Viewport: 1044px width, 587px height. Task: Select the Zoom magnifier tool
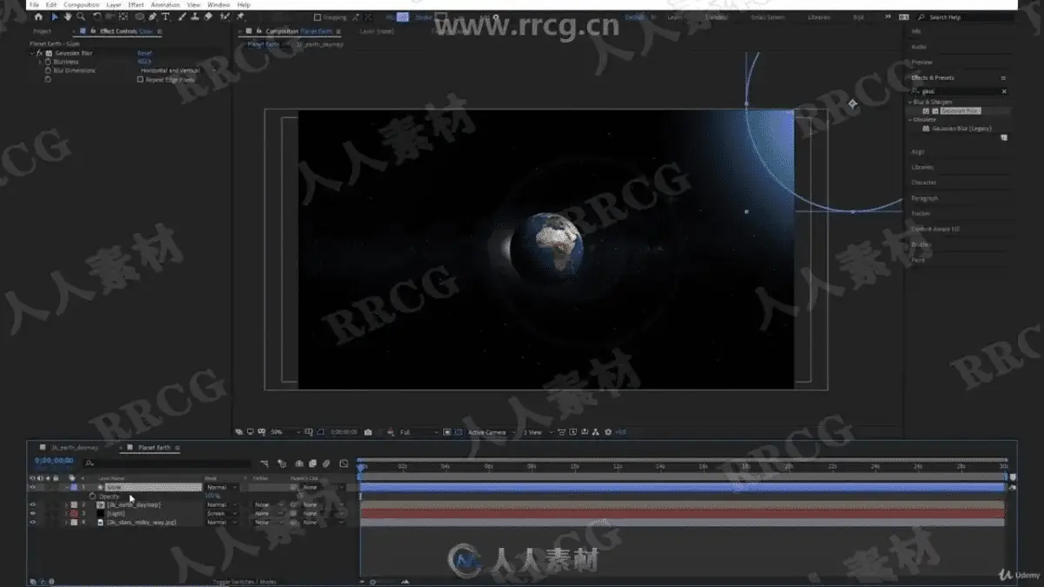tap(81, 17)
